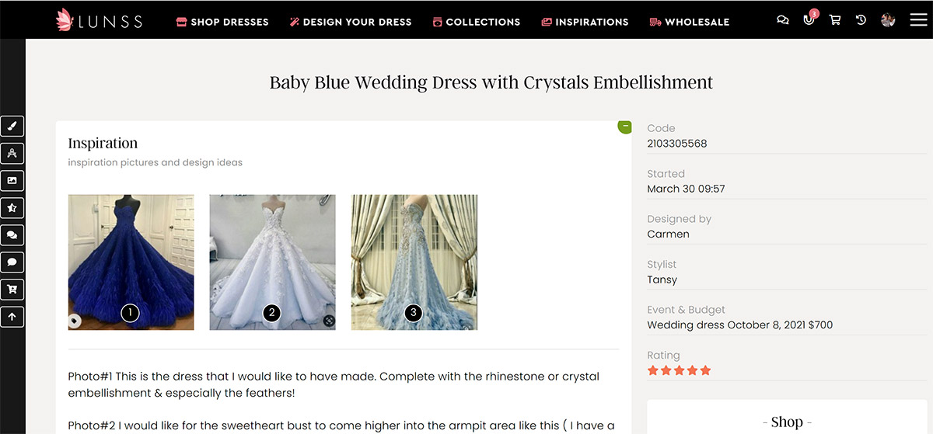Click the fifth rating star
The width and height of the screenshot is (933, 434).
click(x=706, y=371)
